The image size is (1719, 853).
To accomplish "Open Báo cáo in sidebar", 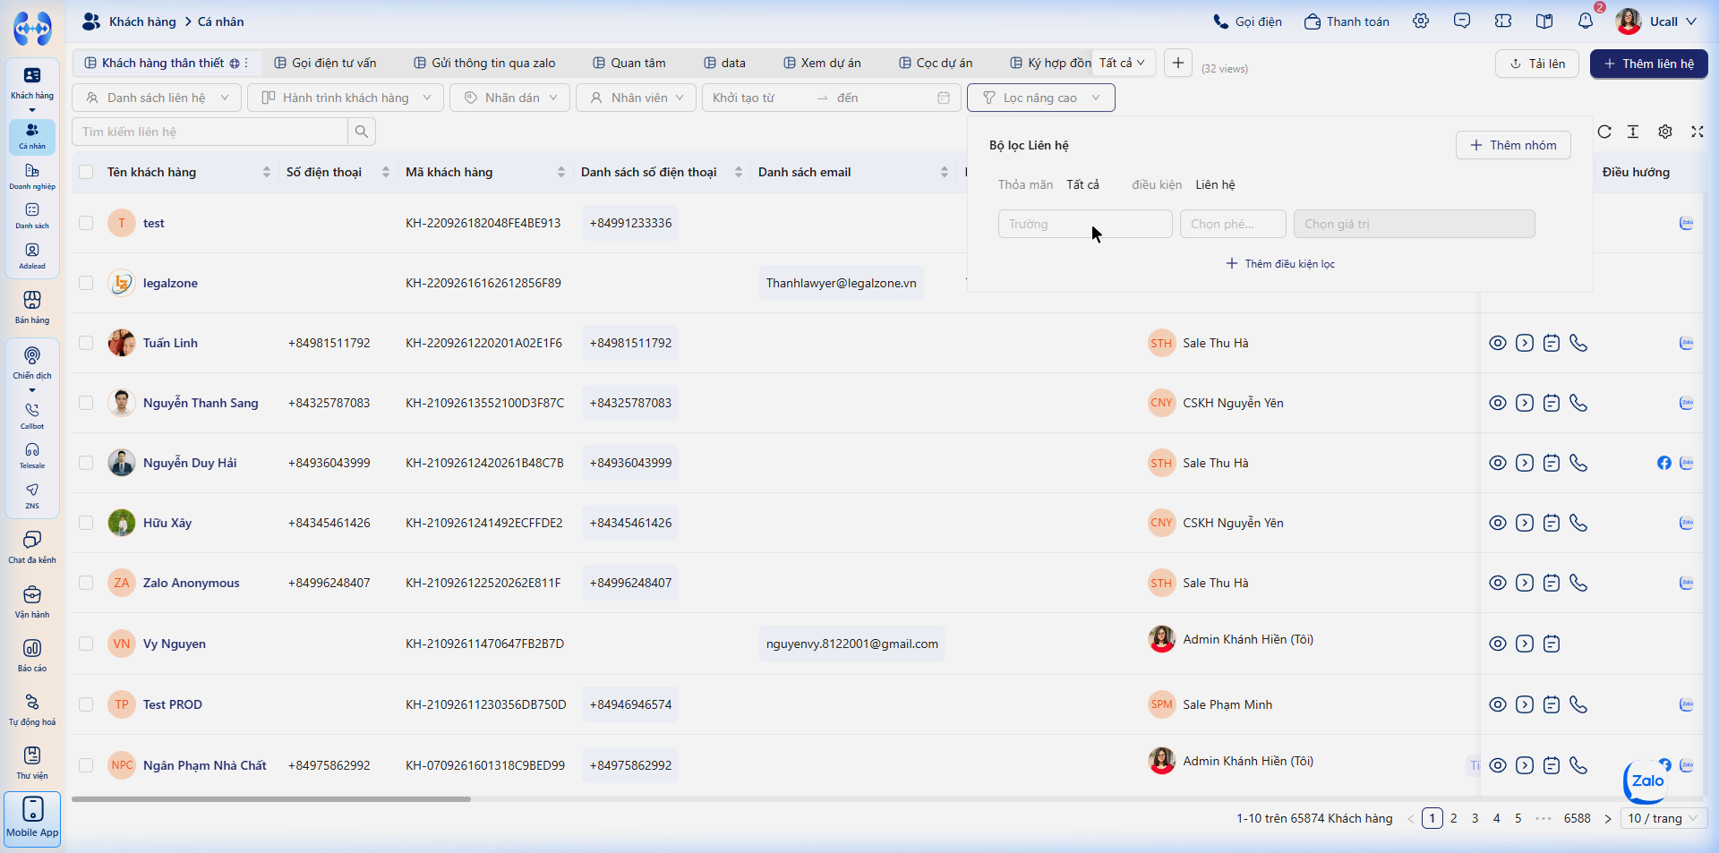I will click(32, 655).
